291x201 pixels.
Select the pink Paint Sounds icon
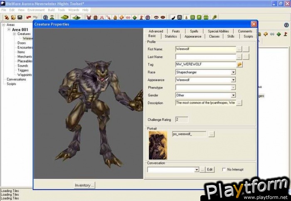pos(128,17)
